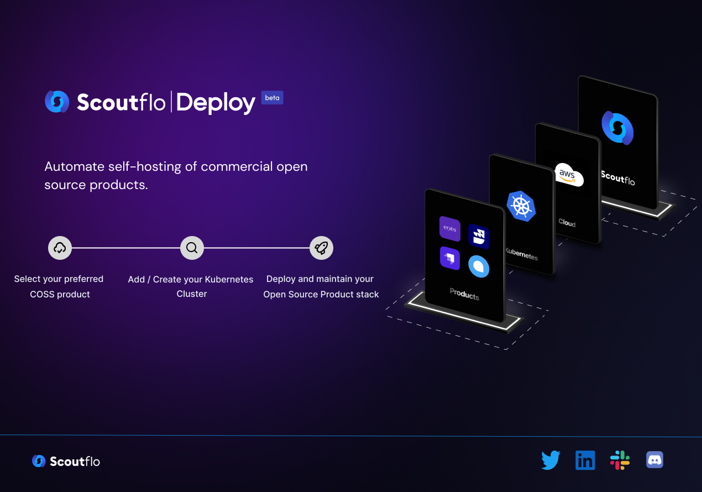702x492 pixels.
Task: Click the erxes product icon
Action: click(x=450, y=229)
